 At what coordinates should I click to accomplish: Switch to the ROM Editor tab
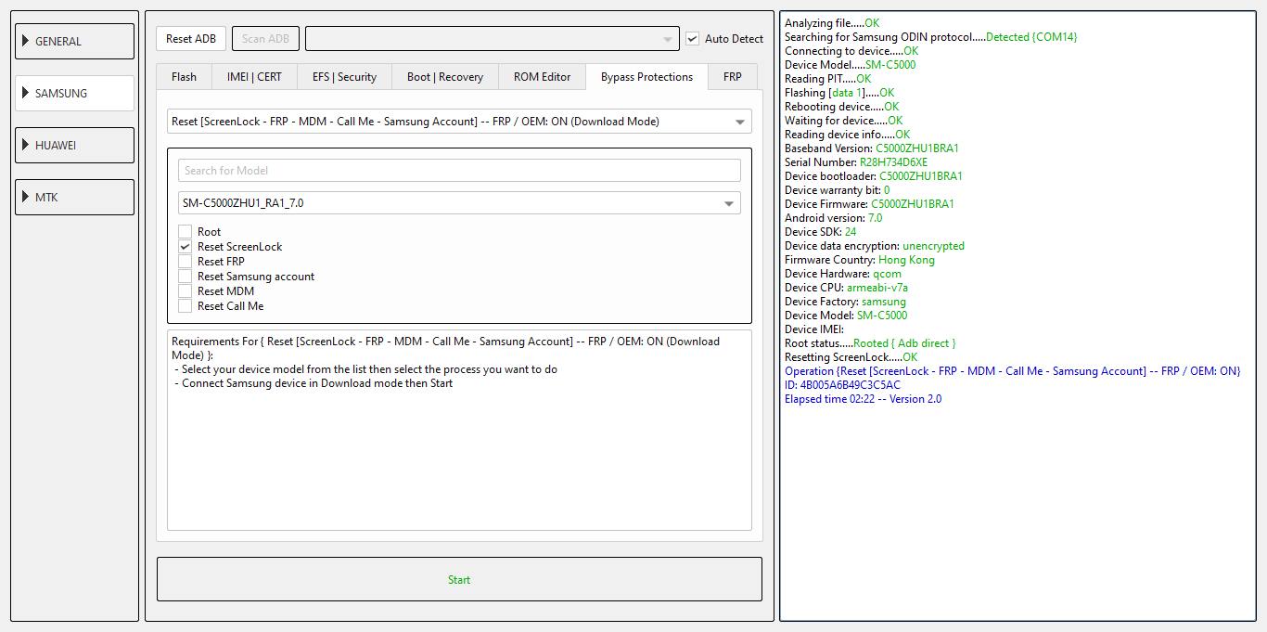[x=543, y=77]
